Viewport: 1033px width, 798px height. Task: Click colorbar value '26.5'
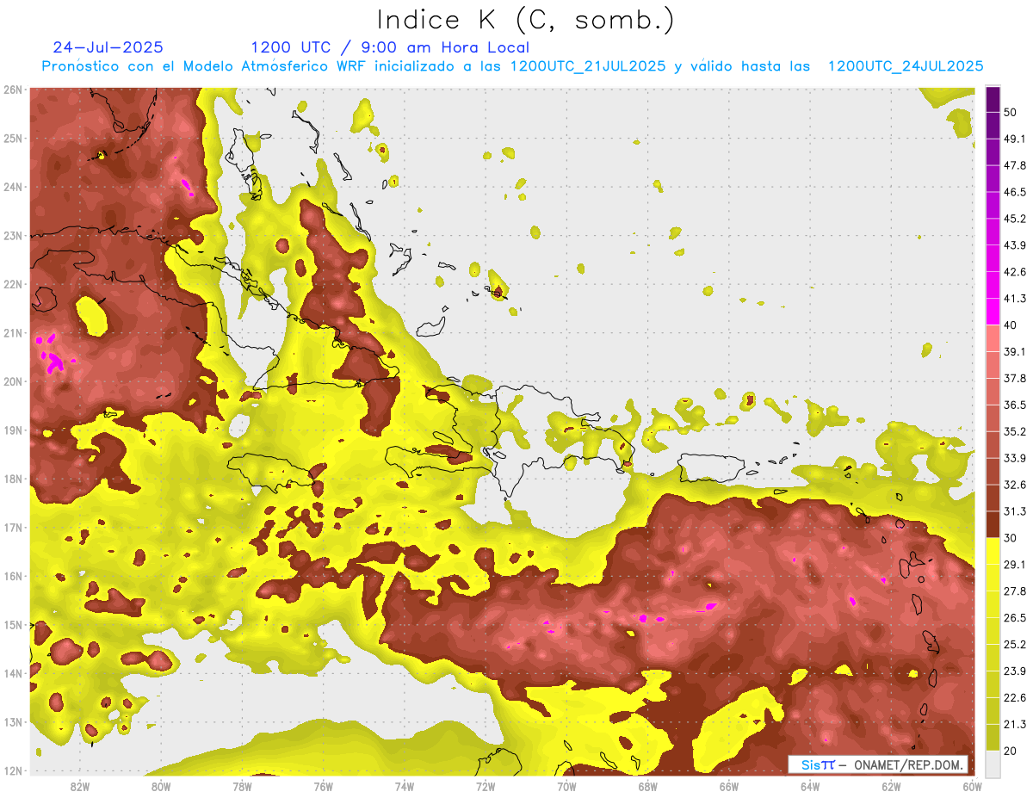[x=1015, y=617]
